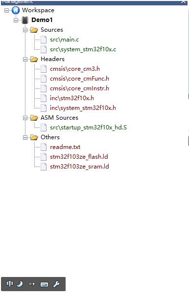Select the Others folder label
The height and width of the screenshot is (297, 189).
pyautogui.click(x=50, y=137)
